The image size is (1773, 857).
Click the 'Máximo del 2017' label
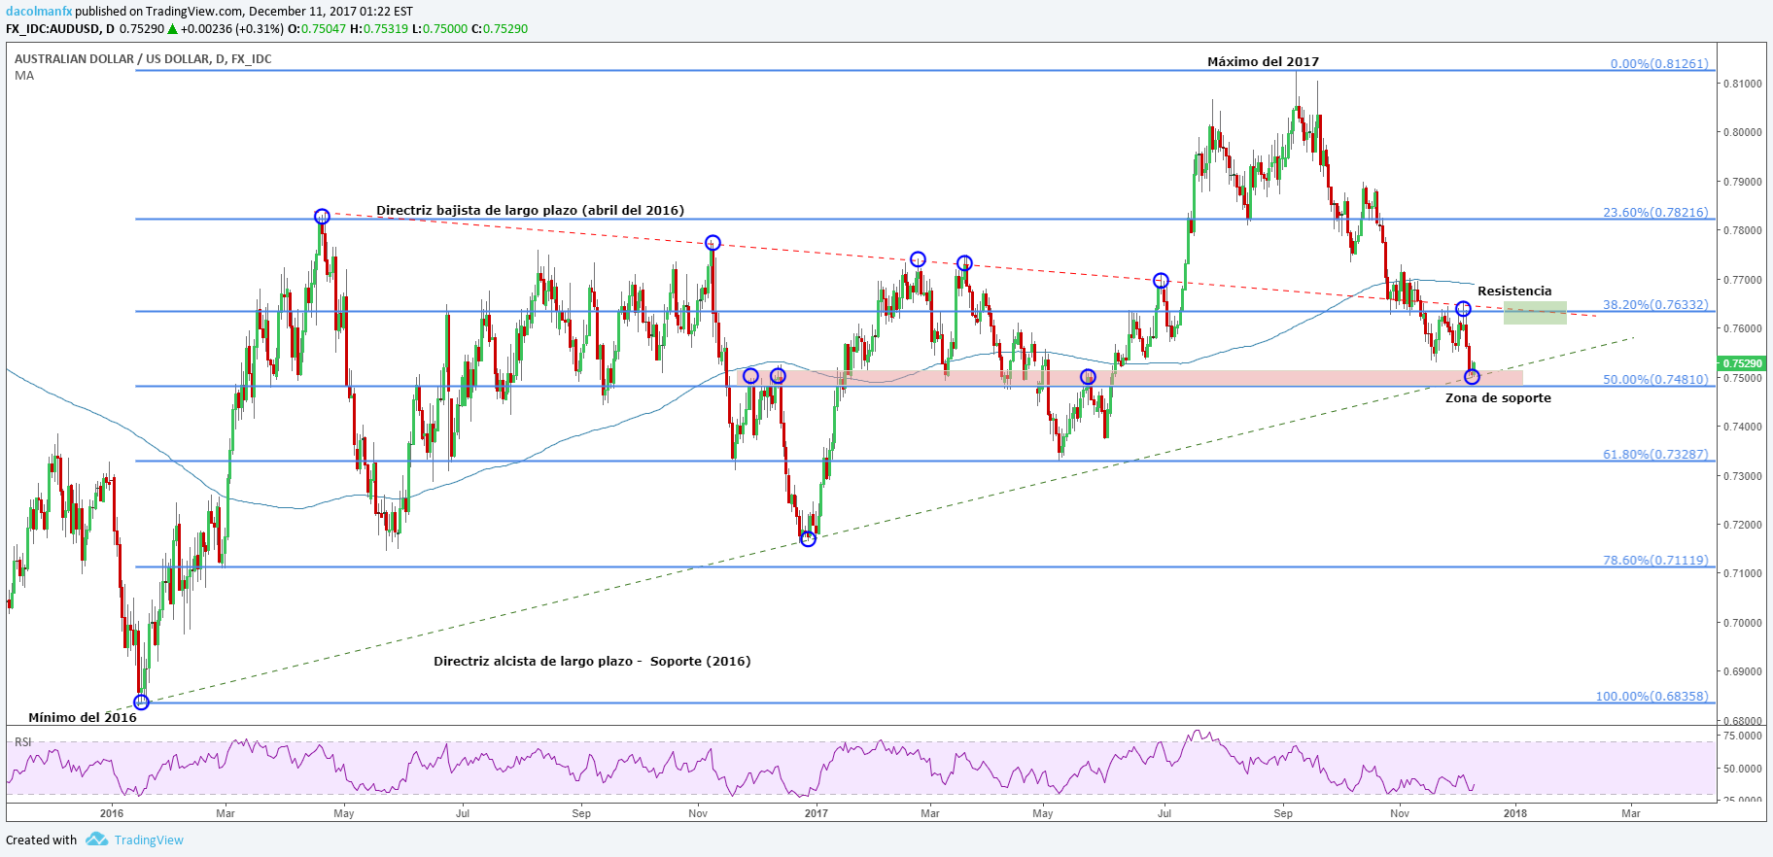tap(1263, 61)
